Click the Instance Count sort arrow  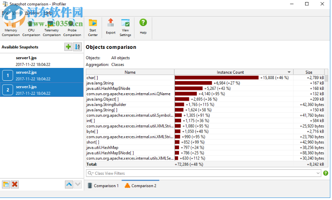click(x=289, y=72)
